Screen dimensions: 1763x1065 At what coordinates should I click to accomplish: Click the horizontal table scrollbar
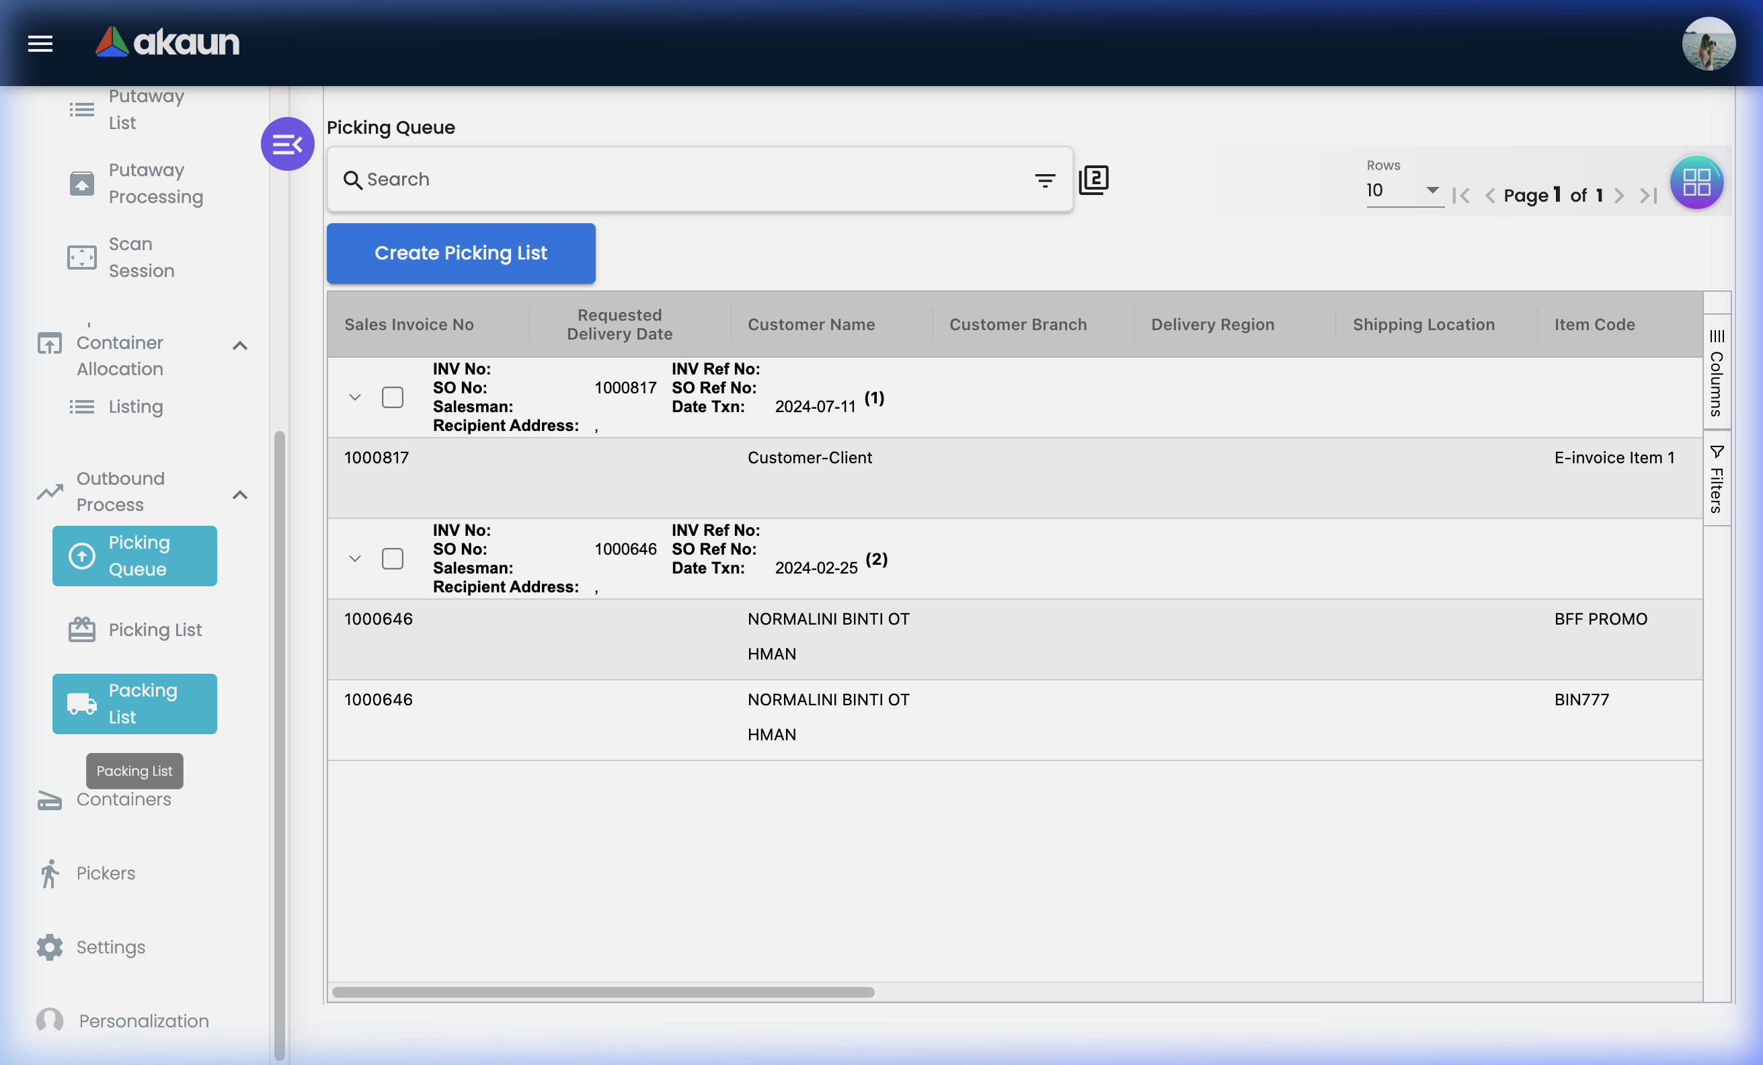coord(602,992)
